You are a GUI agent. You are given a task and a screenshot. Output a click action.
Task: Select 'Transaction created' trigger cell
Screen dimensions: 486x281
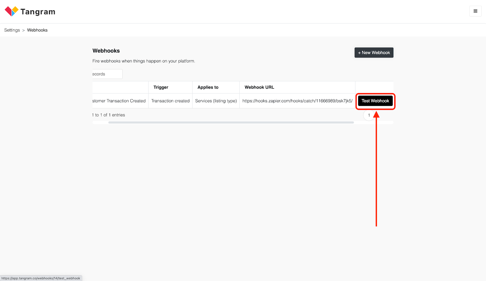[170, 101]
